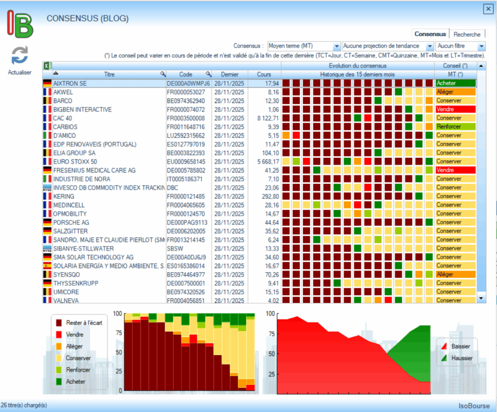
Task: Click the Dernier column header
Action: (x=230, y=75)
